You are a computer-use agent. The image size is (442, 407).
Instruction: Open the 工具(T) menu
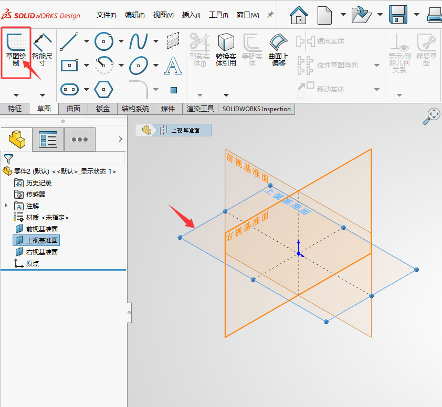(x=218, y=15)
